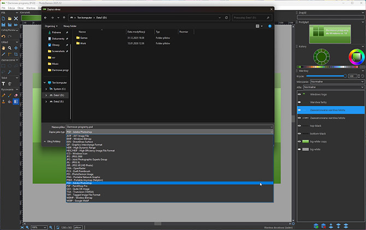Viewport: 366px width, 230px height.
Task: Expand System (C:) drive in tree
Action: pos(45,88)
